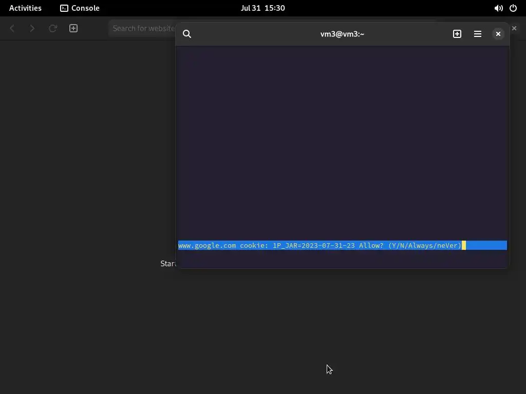Open the volume indicator in top bar
Image resolution: width=526 pixels, height=394 pixels.
point(498,8)
